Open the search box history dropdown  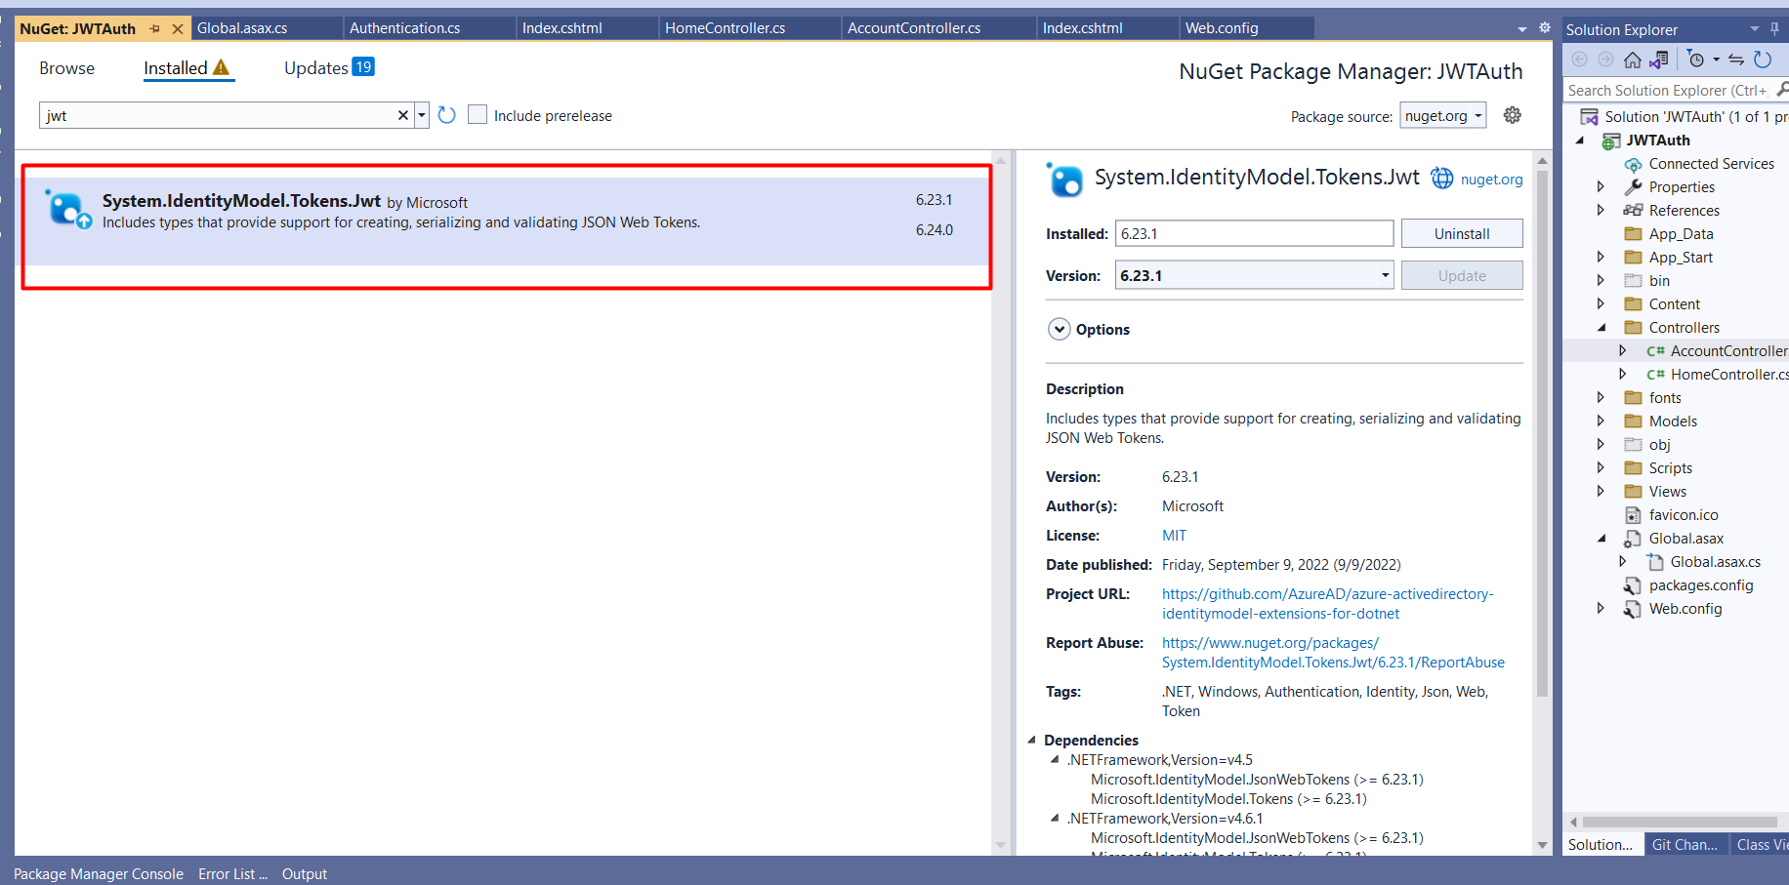point(422,115)
